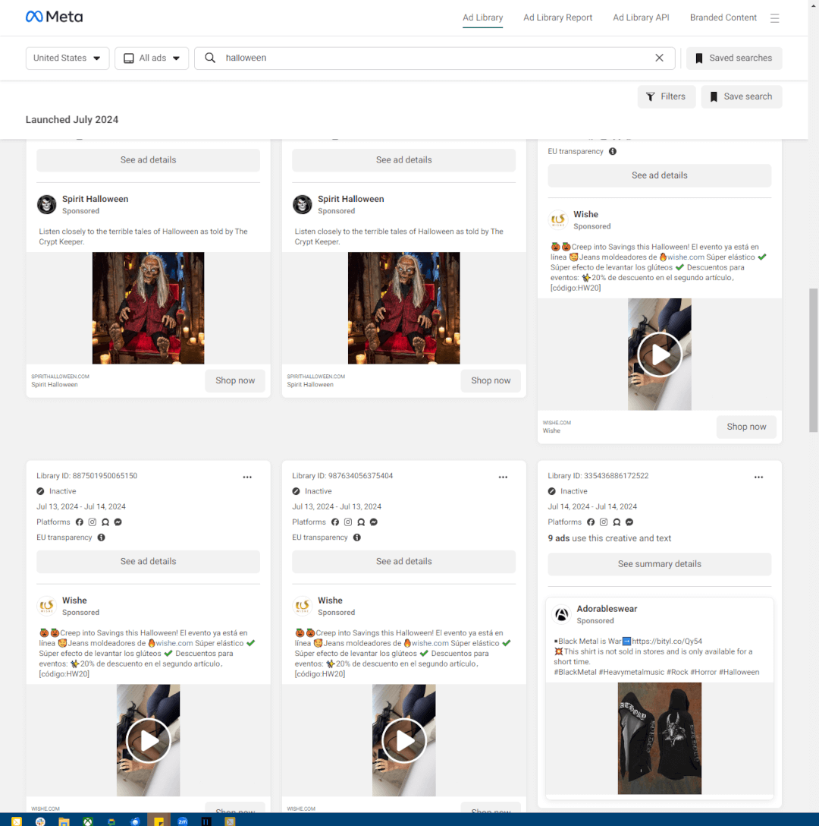The height and width of the screenshot is (826, 819).
Task: Clear the halloween search with X
Action: [659, 58]
